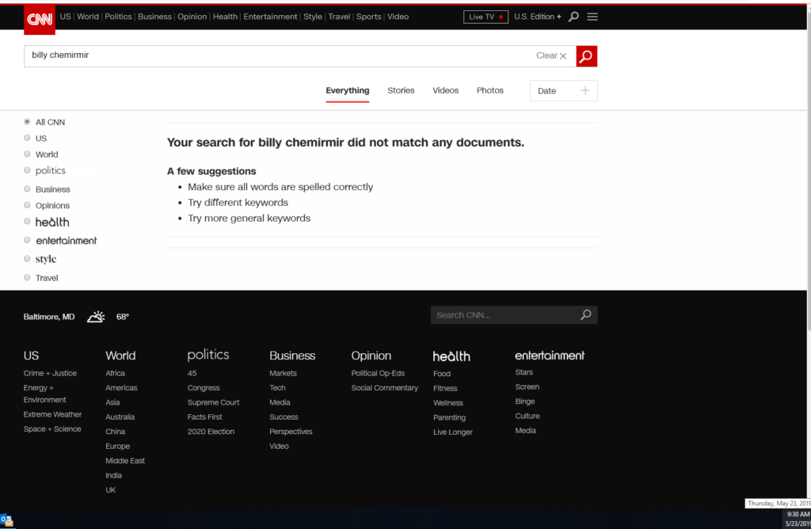Select the Travel radio filter

coord(28,277)
